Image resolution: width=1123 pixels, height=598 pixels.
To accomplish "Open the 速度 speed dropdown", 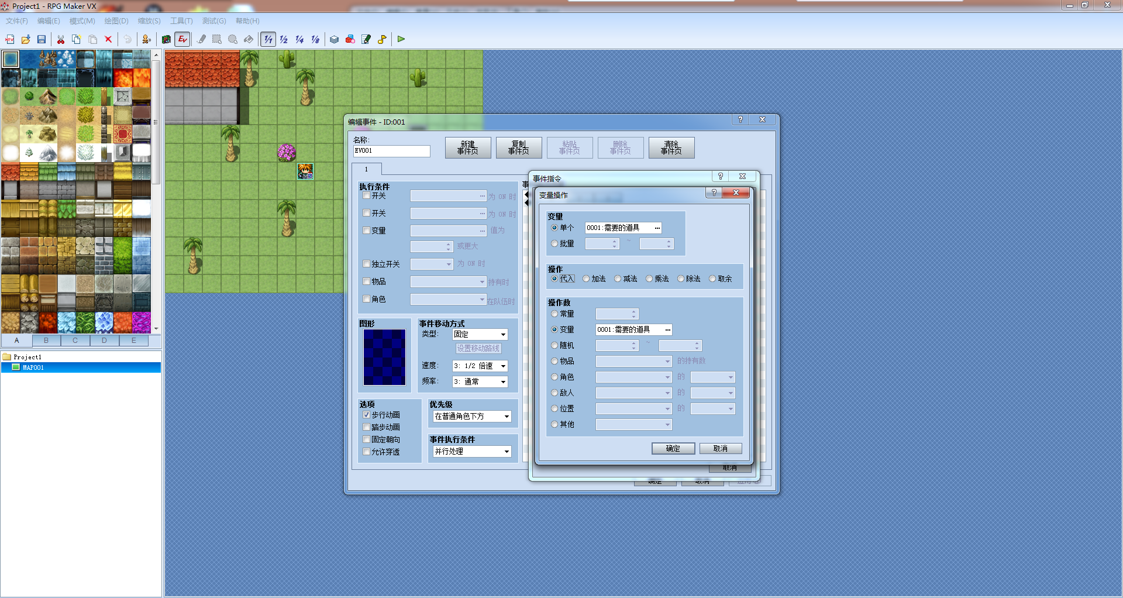I will (480, 366).
